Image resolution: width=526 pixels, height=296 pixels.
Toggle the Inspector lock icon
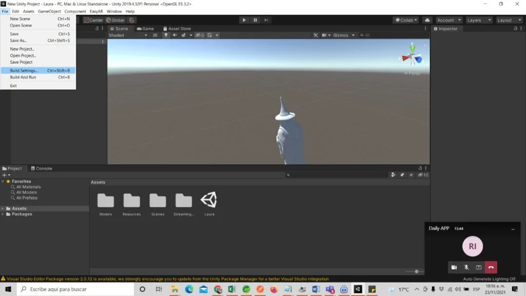pyautogui.click(x=515, y=29)
